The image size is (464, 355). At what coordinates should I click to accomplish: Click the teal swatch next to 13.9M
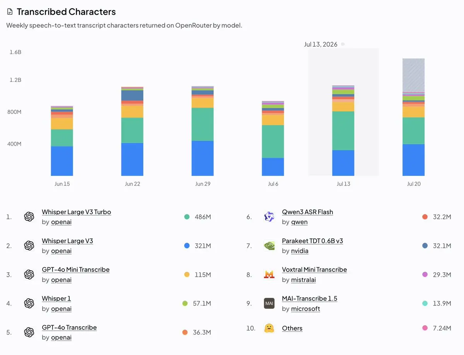click(425, 304)
